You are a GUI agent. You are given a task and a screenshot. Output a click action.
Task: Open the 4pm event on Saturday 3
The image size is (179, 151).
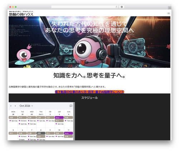click(59, 124)
